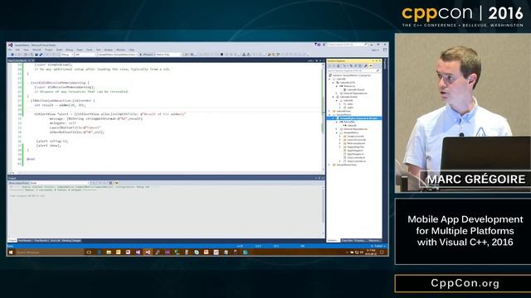Click the Navigate Backward toolbar icon

(12, 55)
